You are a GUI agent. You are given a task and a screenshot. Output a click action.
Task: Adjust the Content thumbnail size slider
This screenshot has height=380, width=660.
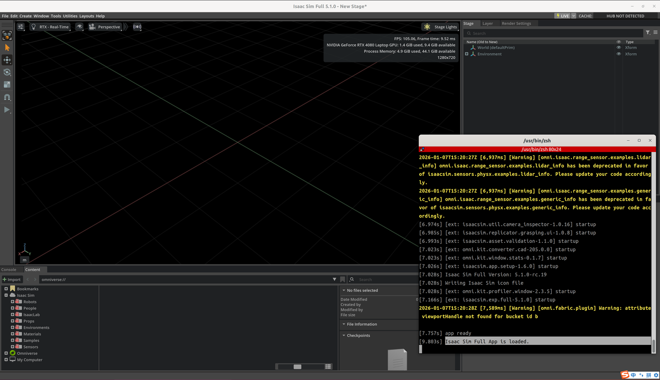pos(300,367)
